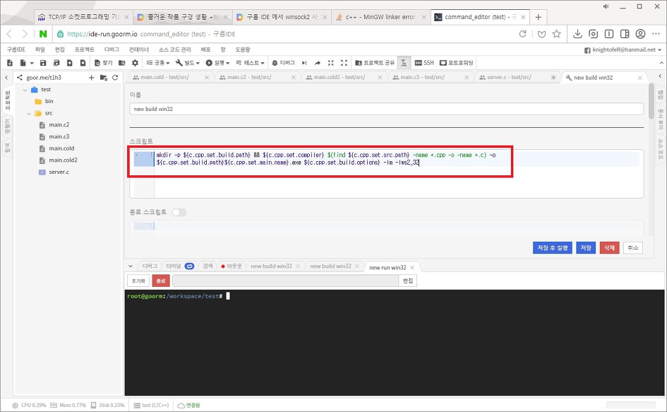667x412 pixels.
Task: Click the 연결됨 connected status
Action: pos(188,405)
